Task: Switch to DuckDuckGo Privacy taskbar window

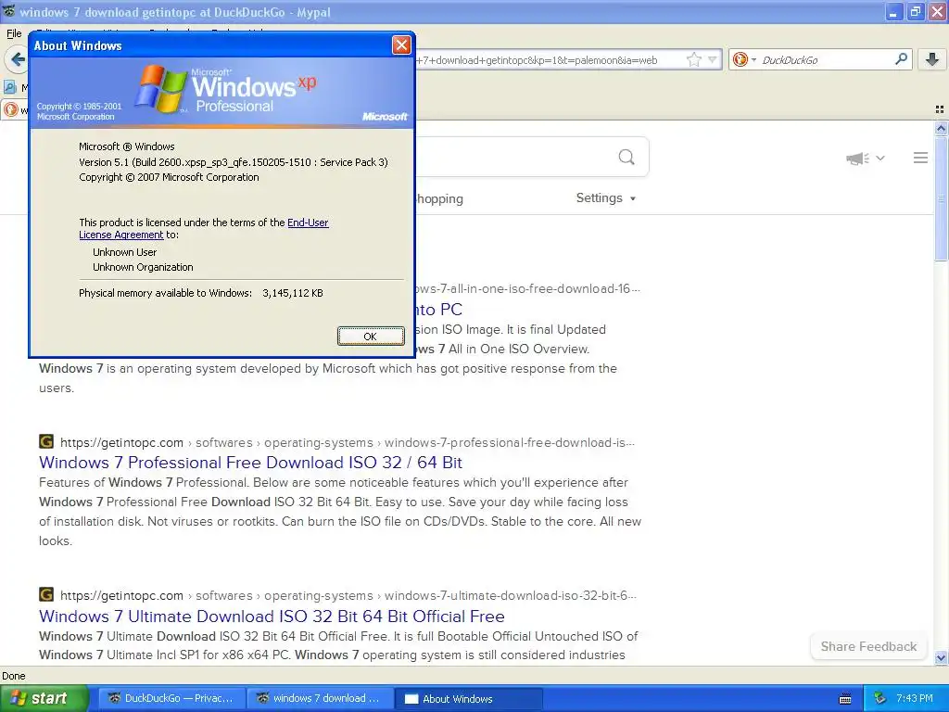Action: click(x=171, y=698)
